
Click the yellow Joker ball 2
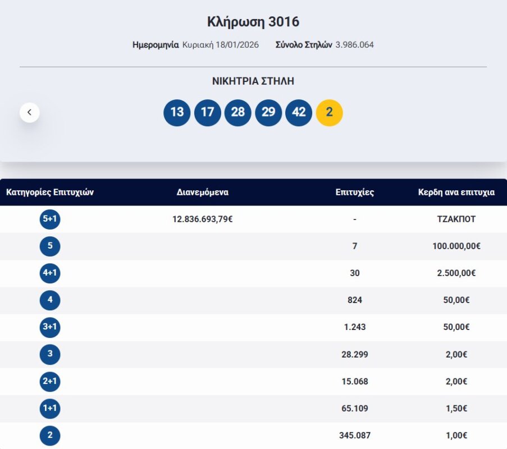pos(330,112)
